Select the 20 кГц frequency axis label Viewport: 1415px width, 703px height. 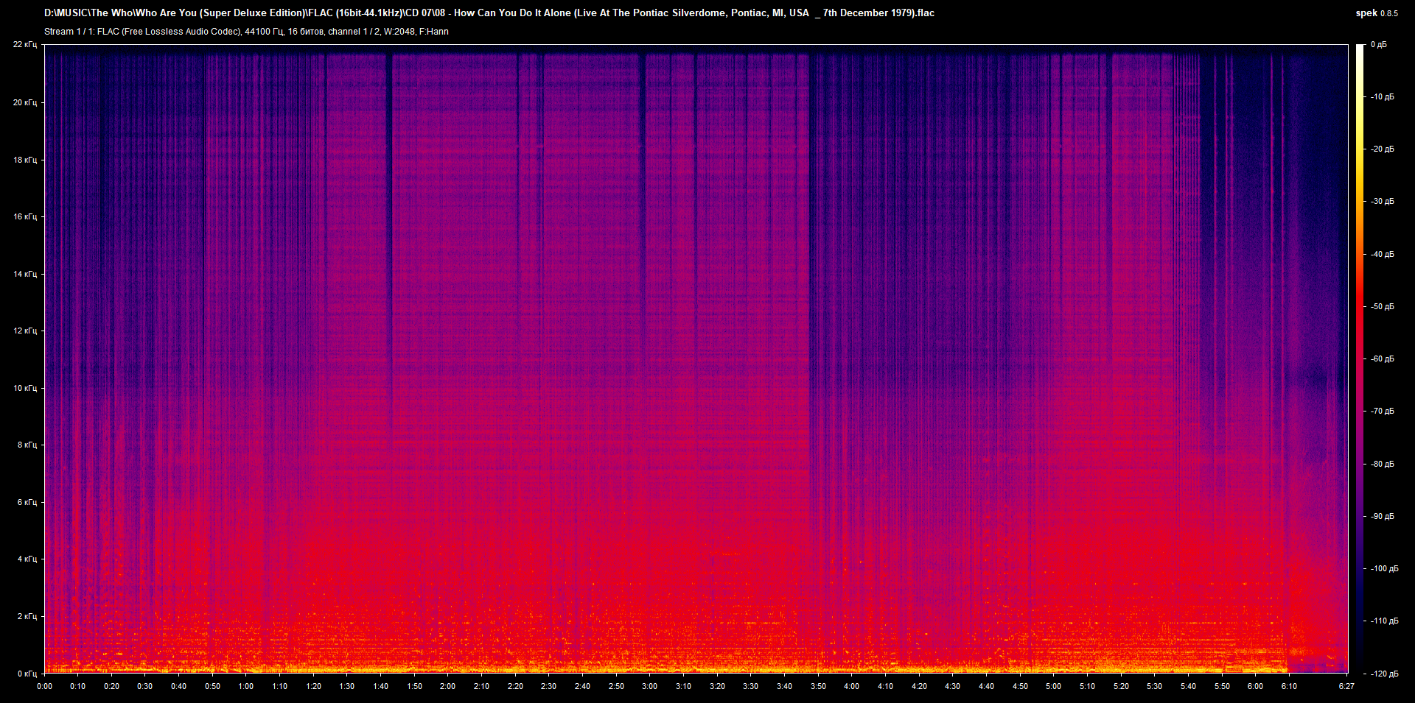point(25,102)
